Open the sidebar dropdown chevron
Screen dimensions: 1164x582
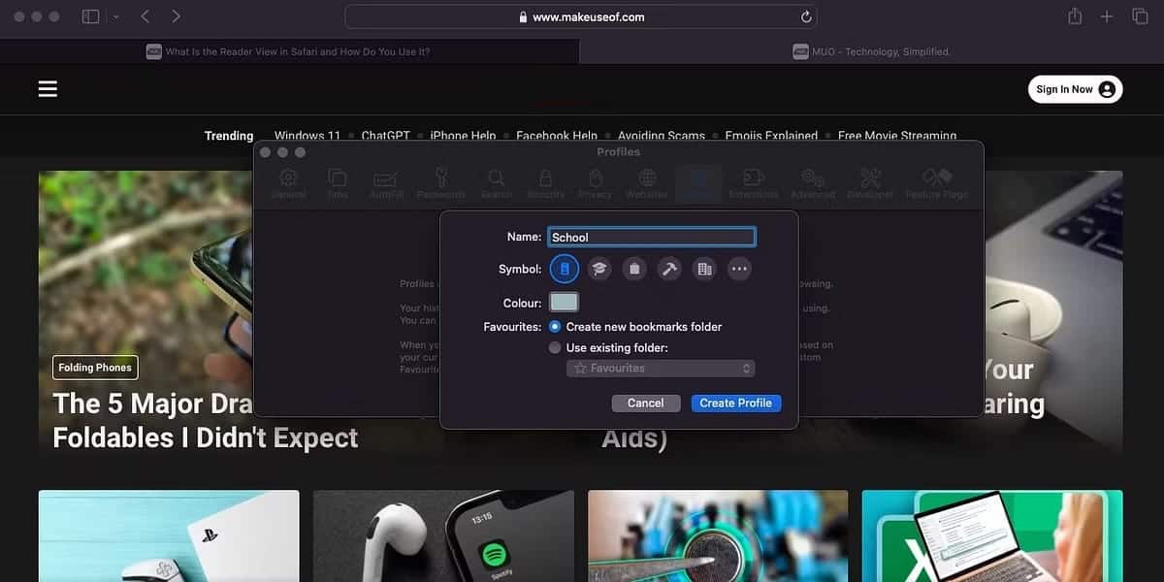[x=115, y=16]
